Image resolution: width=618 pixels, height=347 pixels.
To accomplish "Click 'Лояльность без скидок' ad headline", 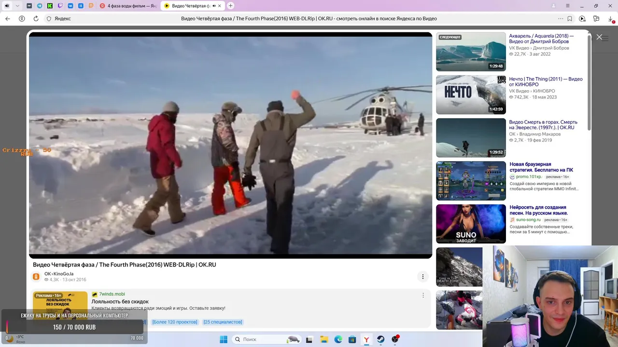I will 120,302.
